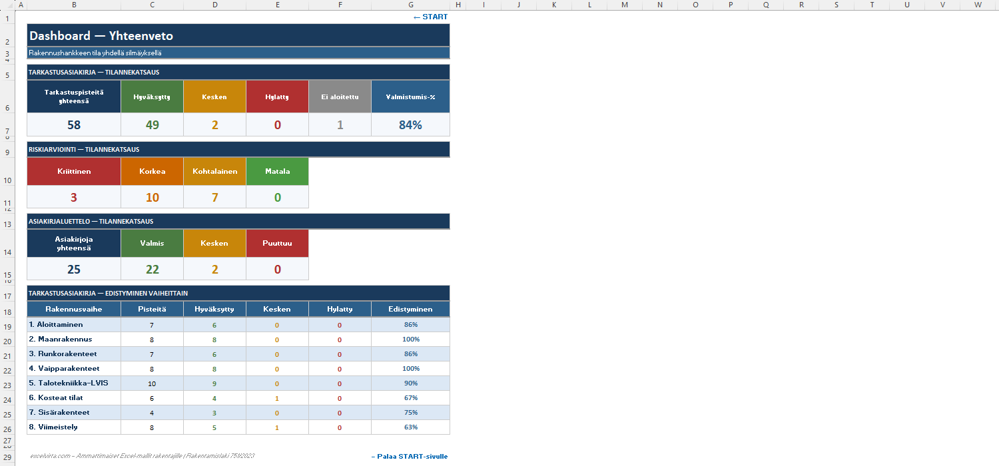Viewport: 999px width, 466px height.
Task: Select the "Rakennusvaihe" table header
Action: point(74,309)
